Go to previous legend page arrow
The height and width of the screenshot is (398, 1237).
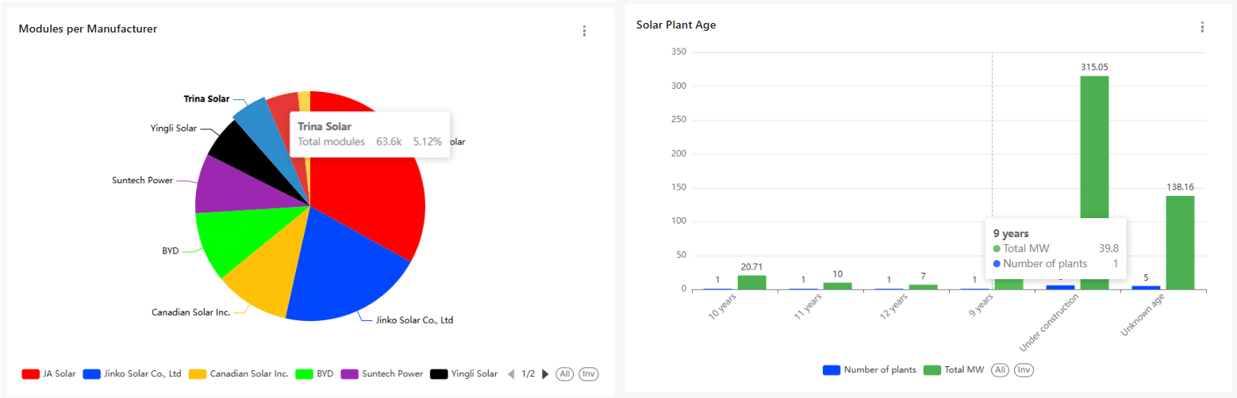click(511, 374)
